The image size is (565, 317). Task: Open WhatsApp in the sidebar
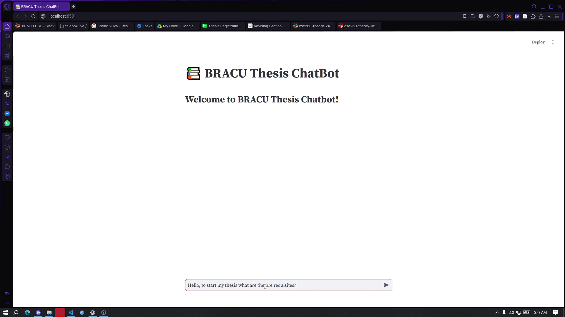tap(7, 123)
